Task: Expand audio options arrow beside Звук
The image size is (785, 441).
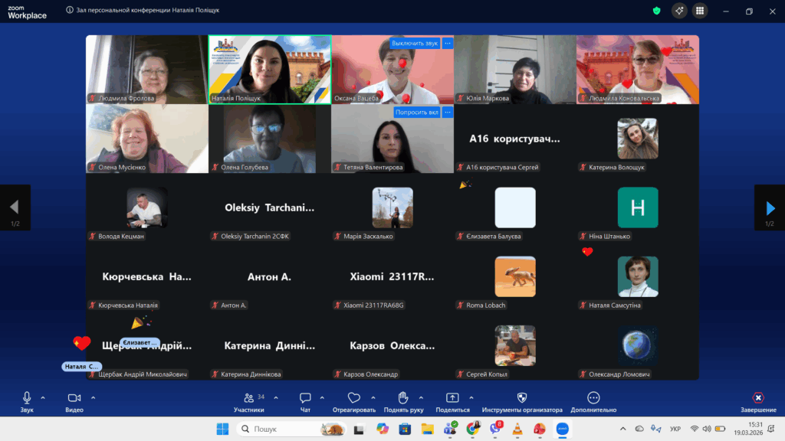Action: point(43,397)
